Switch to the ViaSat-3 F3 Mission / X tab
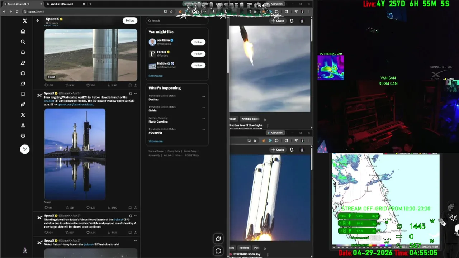This screenshot has width=459, height=258. (65, 4)
